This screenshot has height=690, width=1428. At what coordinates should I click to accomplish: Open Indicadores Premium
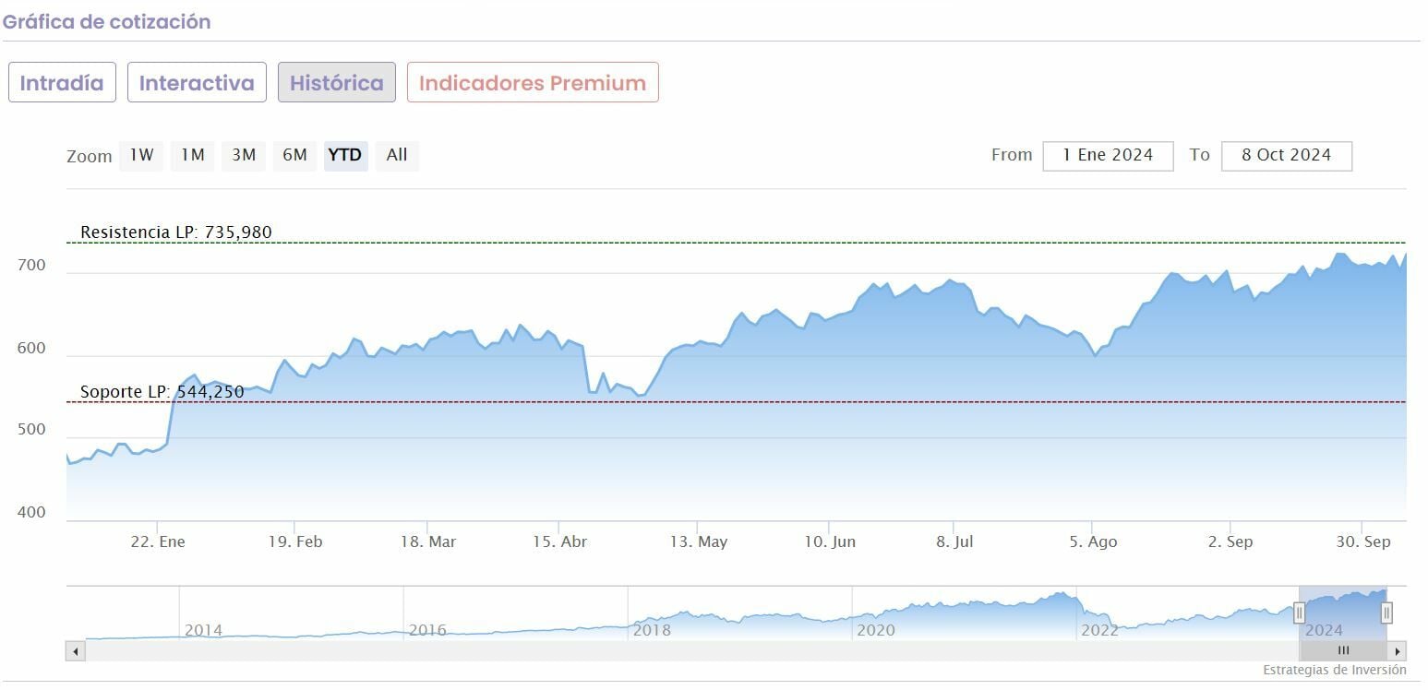tap(533, 83)
